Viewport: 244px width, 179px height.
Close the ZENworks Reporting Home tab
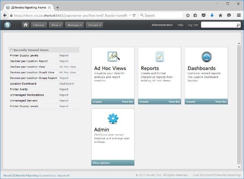tap(49, 7)
